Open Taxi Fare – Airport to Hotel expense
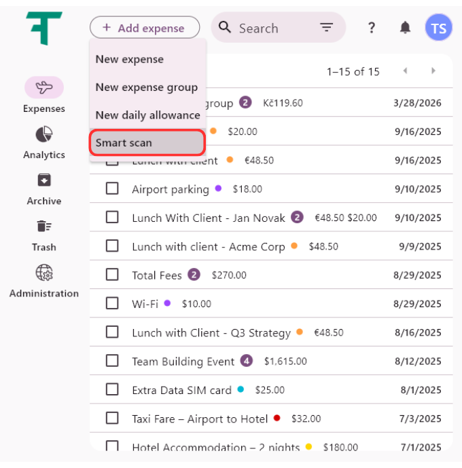 (x=200, y=418)
